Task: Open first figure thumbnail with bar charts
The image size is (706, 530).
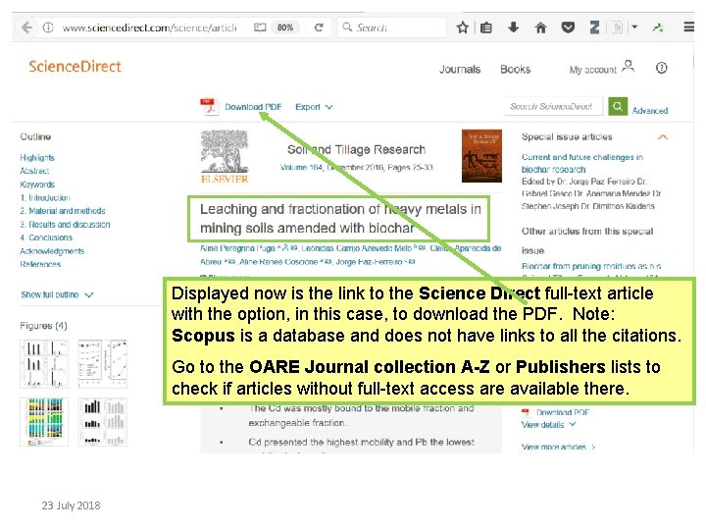Action: (44, 364)
